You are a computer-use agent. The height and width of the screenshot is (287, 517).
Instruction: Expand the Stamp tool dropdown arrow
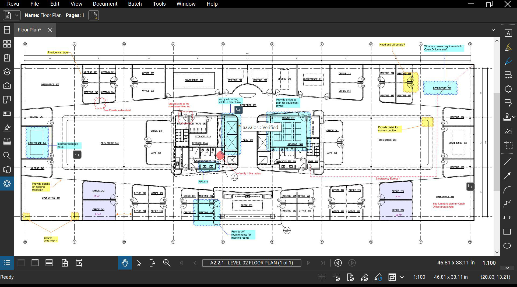pyautogui.click(x=514, y=117)
